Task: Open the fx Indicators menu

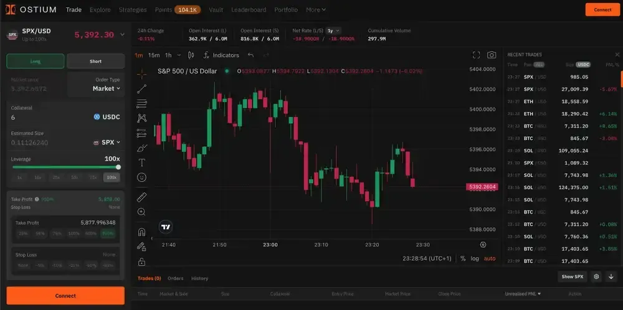Action: click(x=221, y=55)
